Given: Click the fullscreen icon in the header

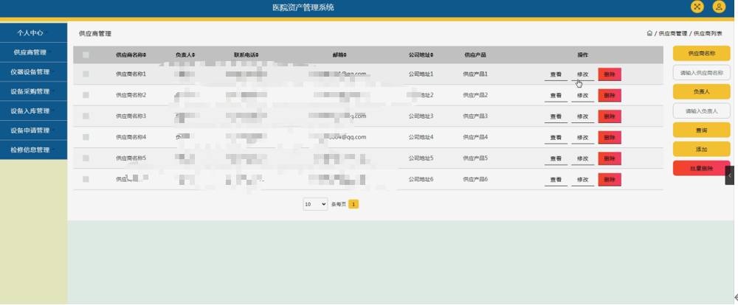Looking at the screenshot, I should click(697, 7).
